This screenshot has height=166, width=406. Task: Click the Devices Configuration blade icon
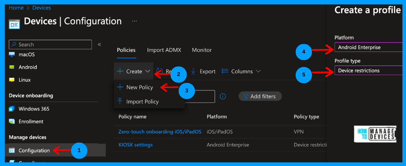pos(14,24)
